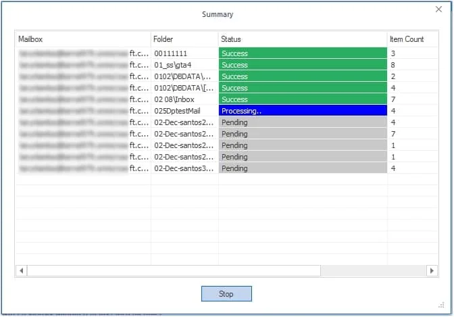Click the Success status for 0102\DBDATA\[...

coord(303,88)
